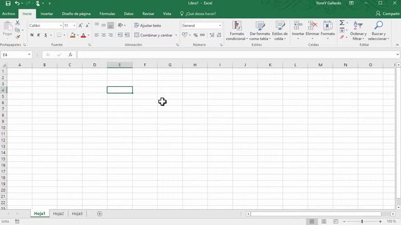Open Formato condicional menu
This screenshot has width=401, height=225.
click(x=237, y=31)
